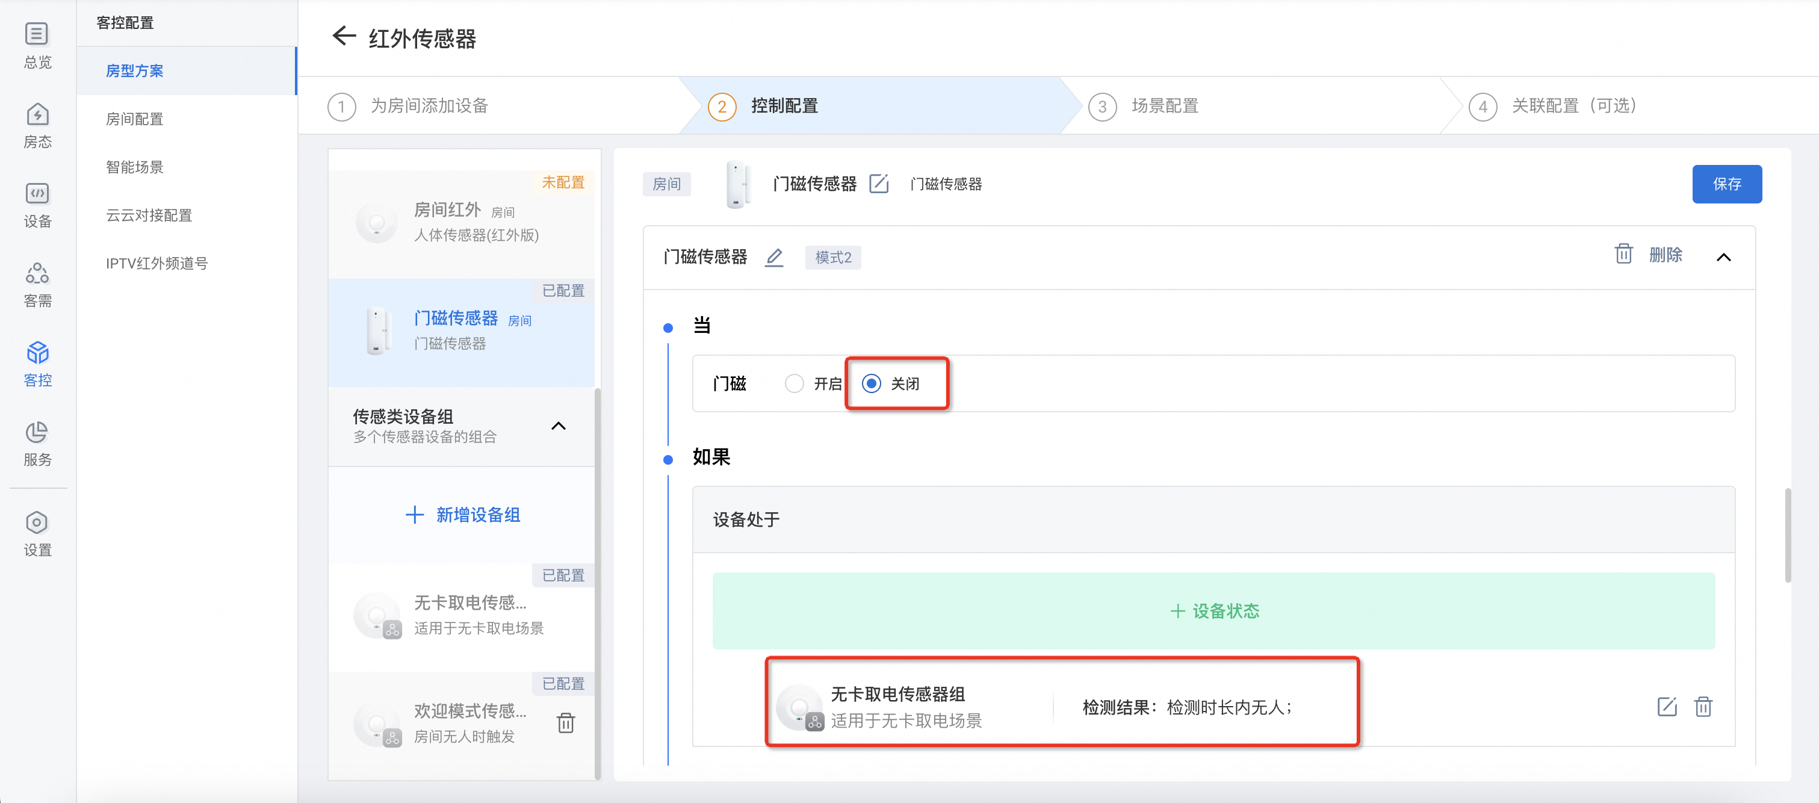
Task: Click the 未配置 status label
Action: coord(563,182)
